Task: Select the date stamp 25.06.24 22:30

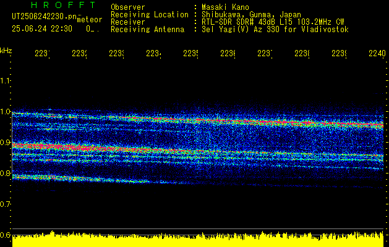Action: click(42, 29)
